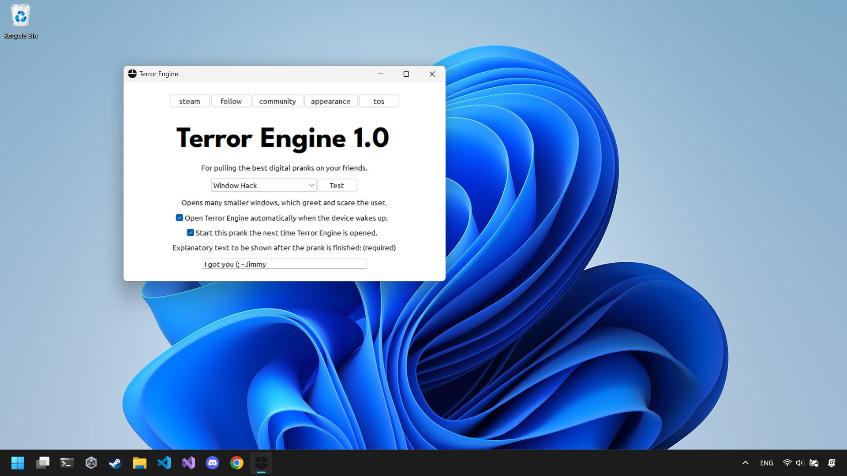Viewport: 847px width, 476px height.
Task: Toggle start prank on next open checkbox
Action: [191, 233]
